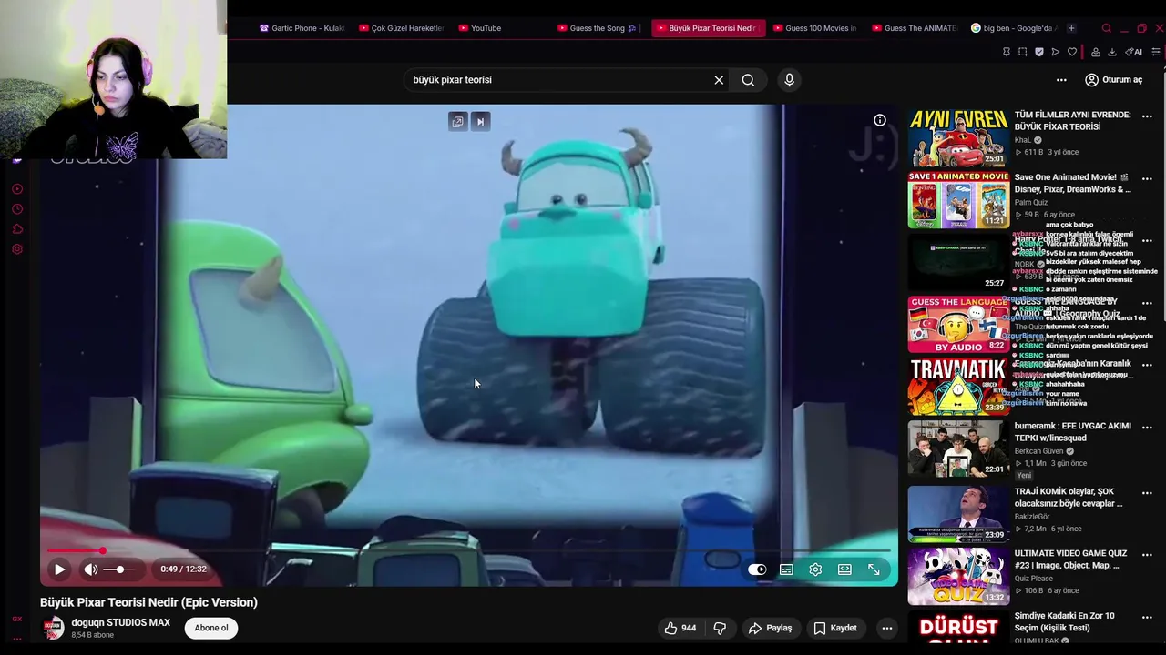Screen dimensions: 1166x655
Task: Click the heart bookmark icon in the toolbar
Action: [x=1072, y=52]
